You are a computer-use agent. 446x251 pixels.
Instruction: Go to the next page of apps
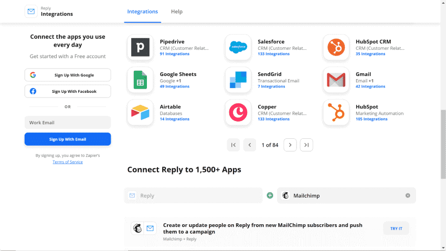(x=290, y=145)
